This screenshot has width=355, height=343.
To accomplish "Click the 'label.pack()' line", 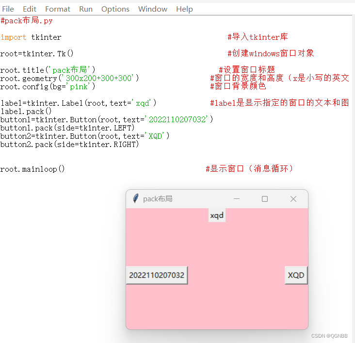I will 26,112.
